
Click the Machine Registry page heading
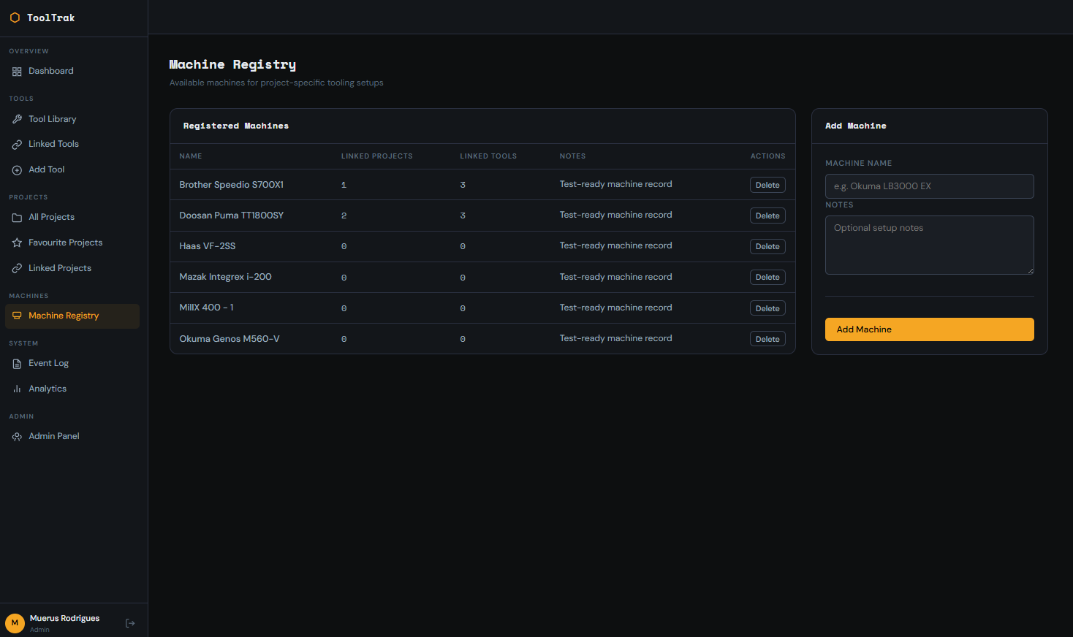(x=232, y=65)
